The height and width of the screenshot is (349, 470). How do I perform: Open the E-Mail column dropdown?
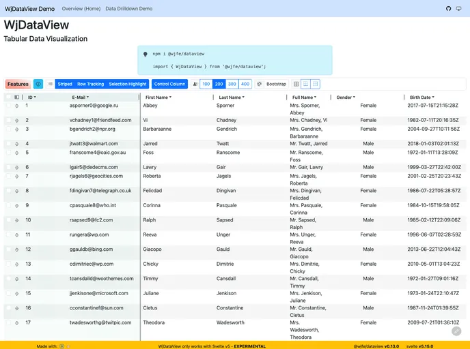point(81,97)
